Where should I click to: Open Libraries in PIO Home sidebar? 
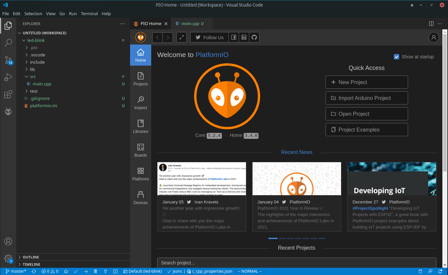tap(141, 127)
